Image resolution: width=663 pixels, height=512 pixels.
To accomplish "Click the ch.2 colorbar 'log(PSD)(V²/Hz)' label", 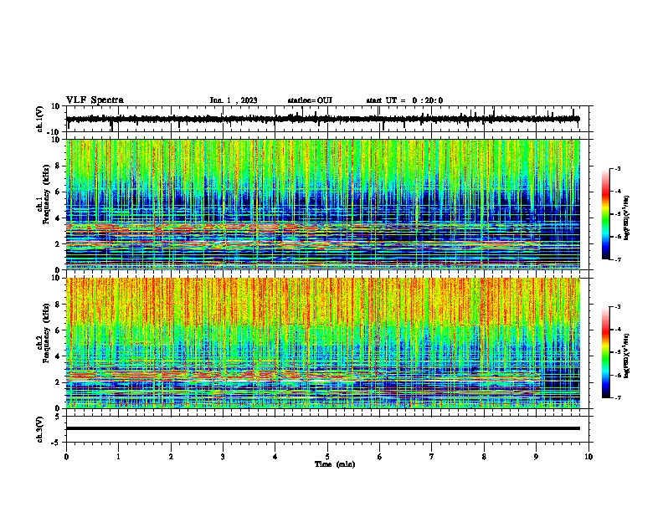I will 626,356.
